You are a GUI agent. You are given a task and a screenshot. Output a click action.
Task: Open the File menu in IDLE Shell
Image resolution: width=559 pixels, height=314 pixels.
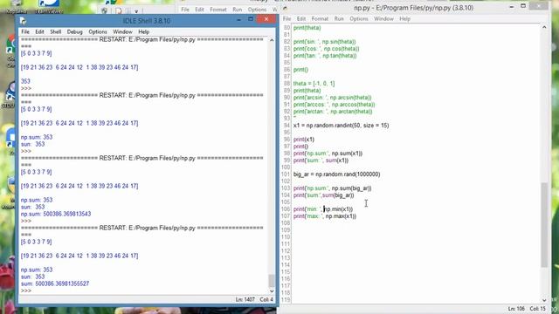tap(25, 31)
